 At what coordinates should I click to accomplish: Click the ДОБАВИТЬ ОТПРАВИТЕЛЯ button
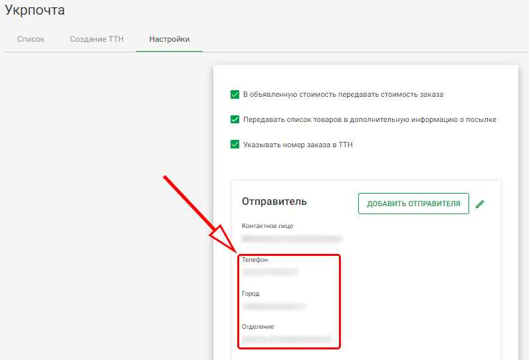[413, 204]
